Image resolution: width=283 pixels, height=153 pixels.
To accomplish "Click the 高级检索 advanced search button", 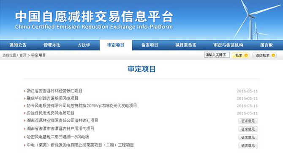I will [264, 56].
